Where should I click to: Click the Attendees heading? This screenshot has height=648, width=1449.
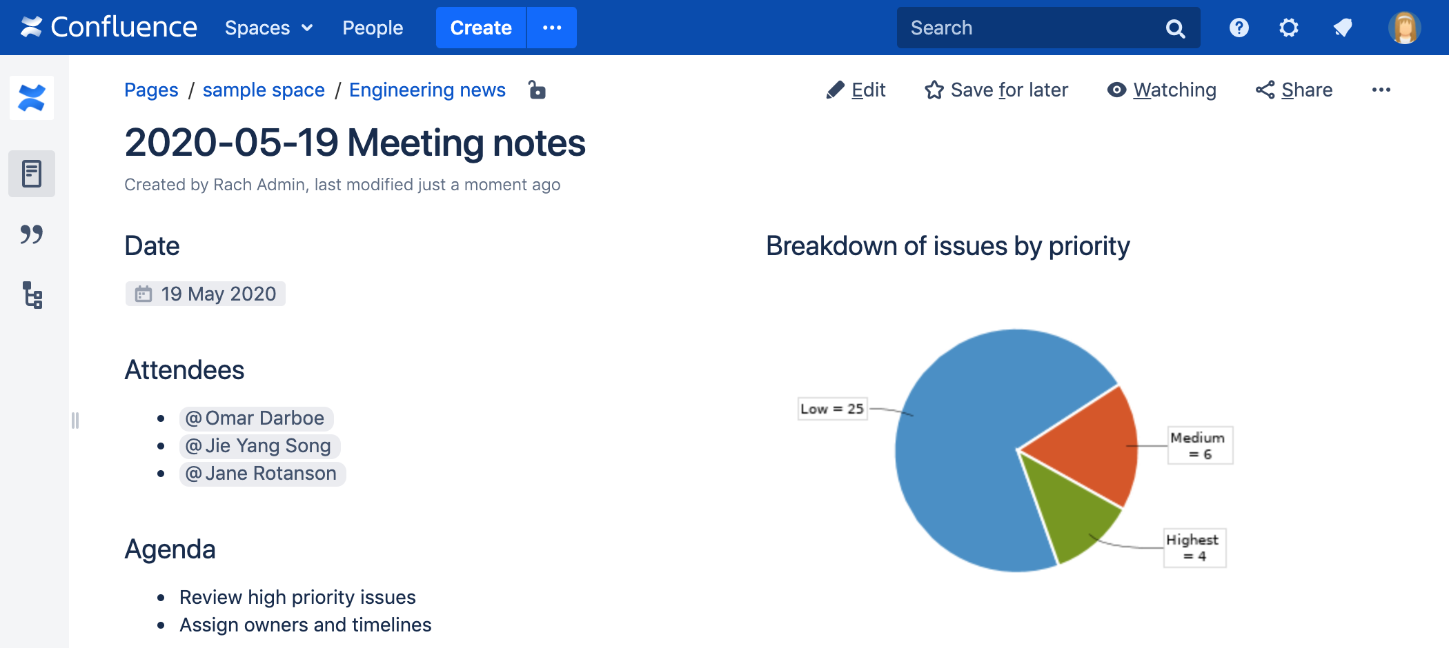pyautogui.click(x=184, y=370)
